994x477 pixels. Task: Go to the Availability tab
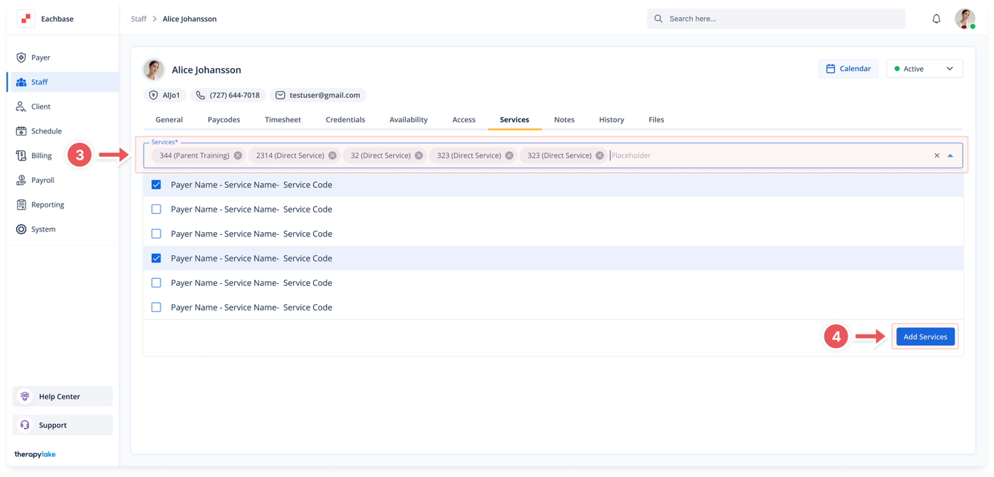408,120
